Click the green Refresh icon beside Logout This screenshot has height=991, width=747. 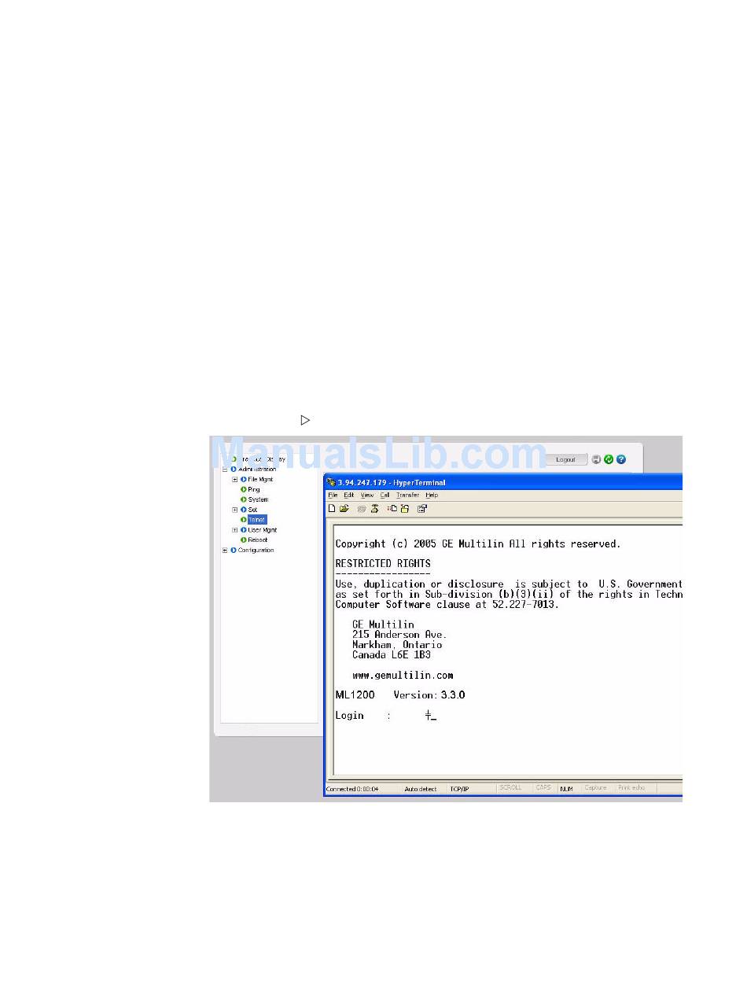pos(609,459)
